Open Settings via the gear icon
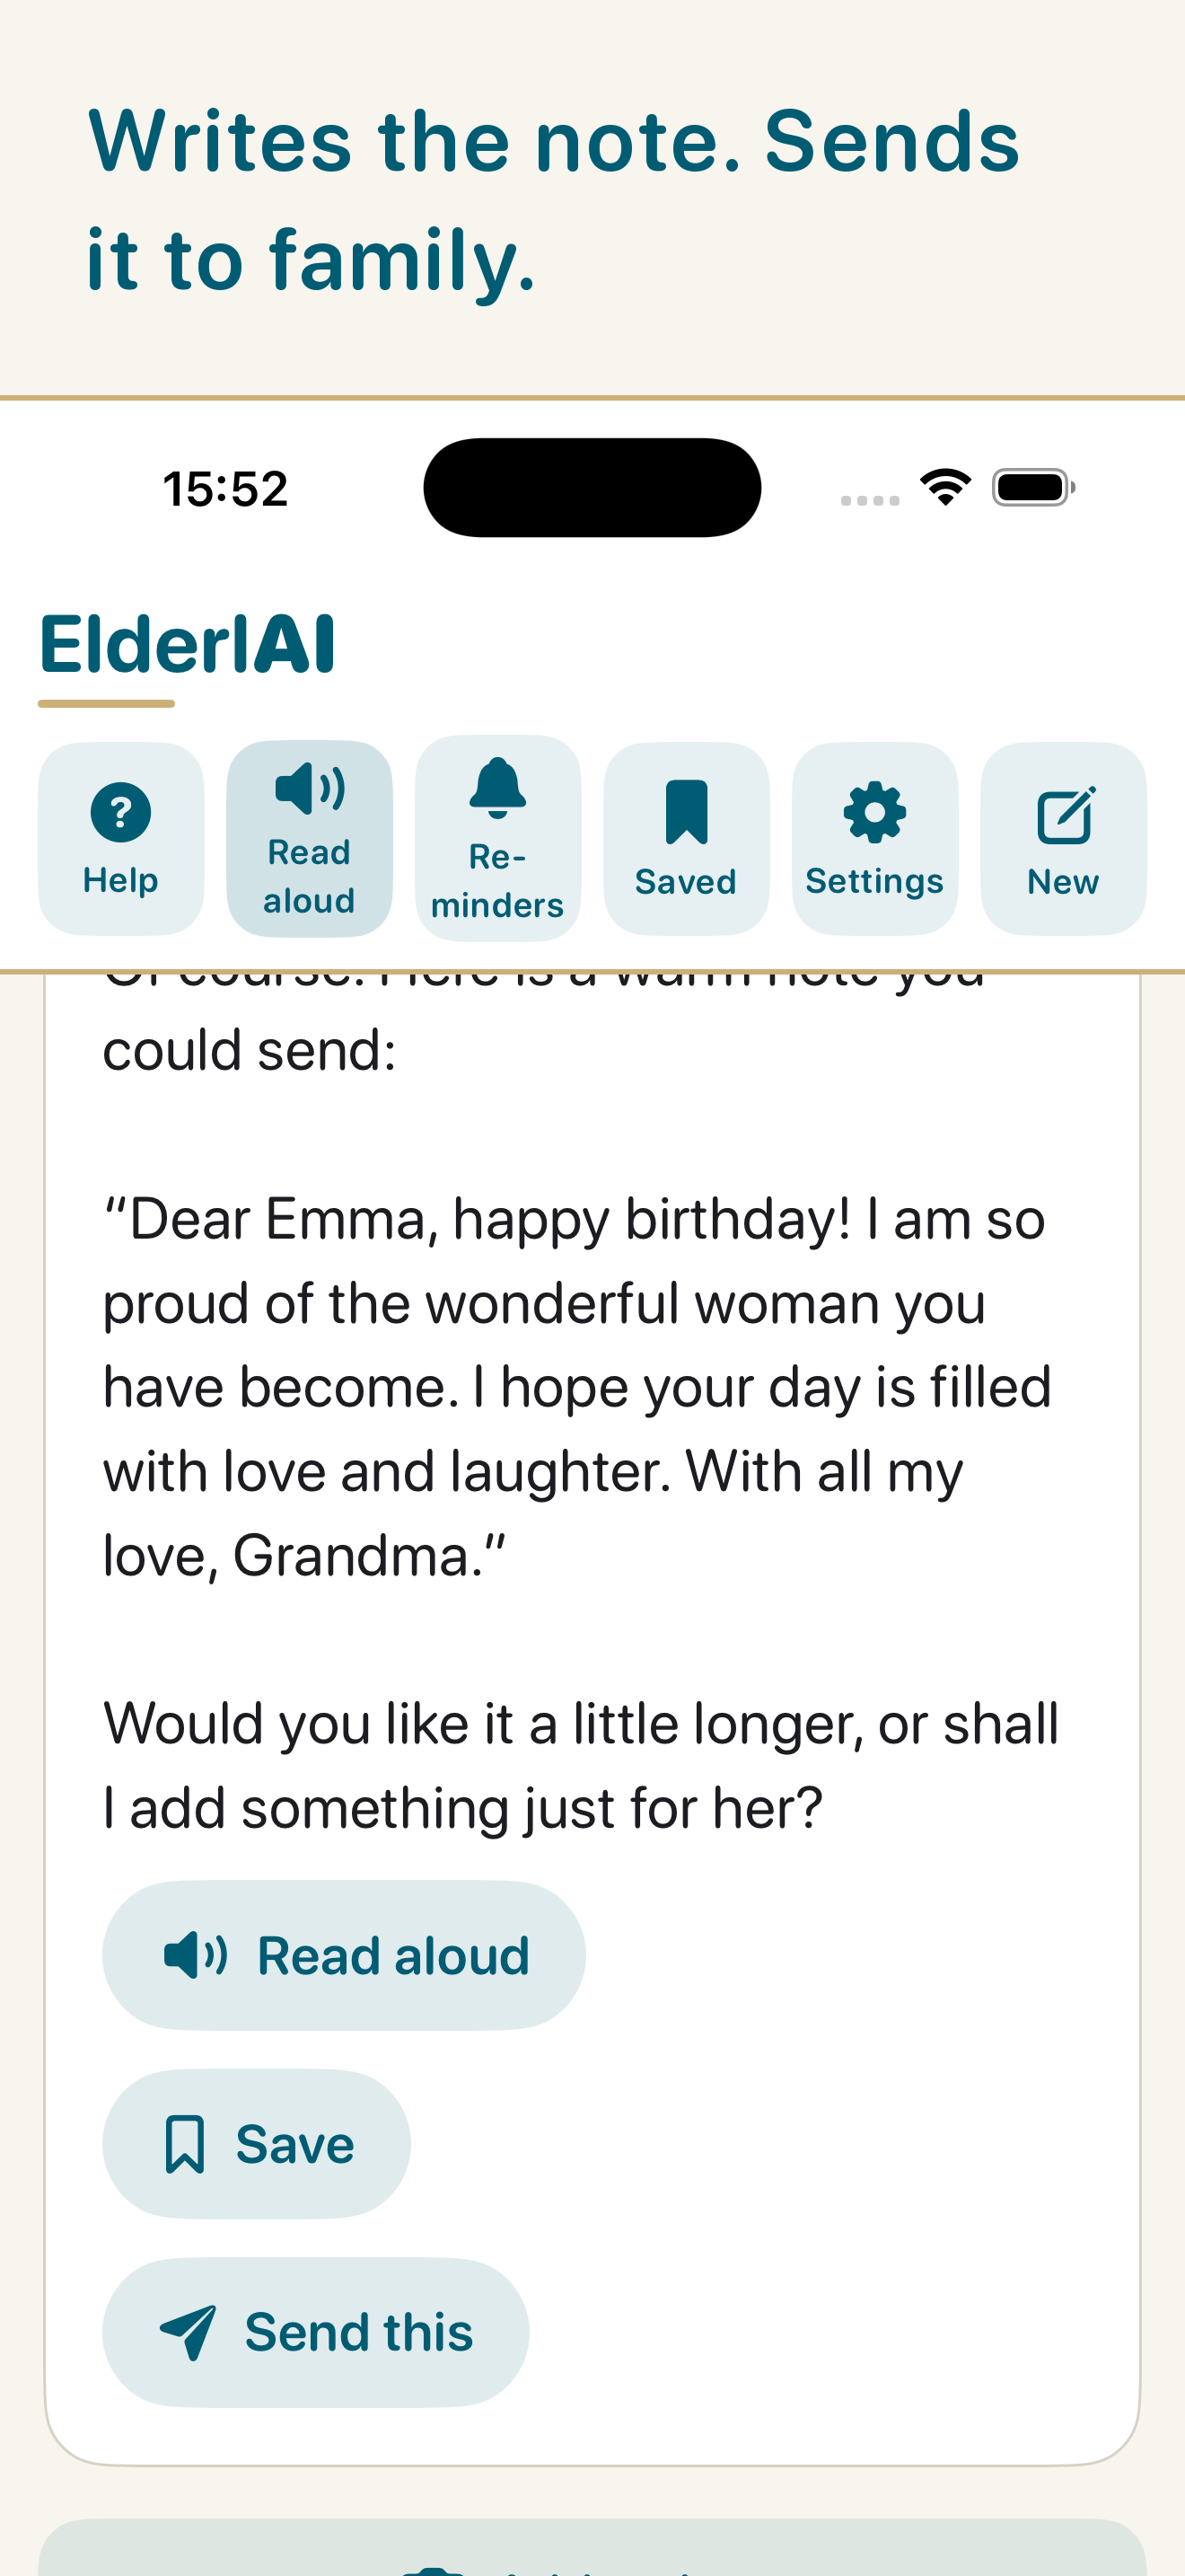 pyautogui.click(x=875, y=838)
